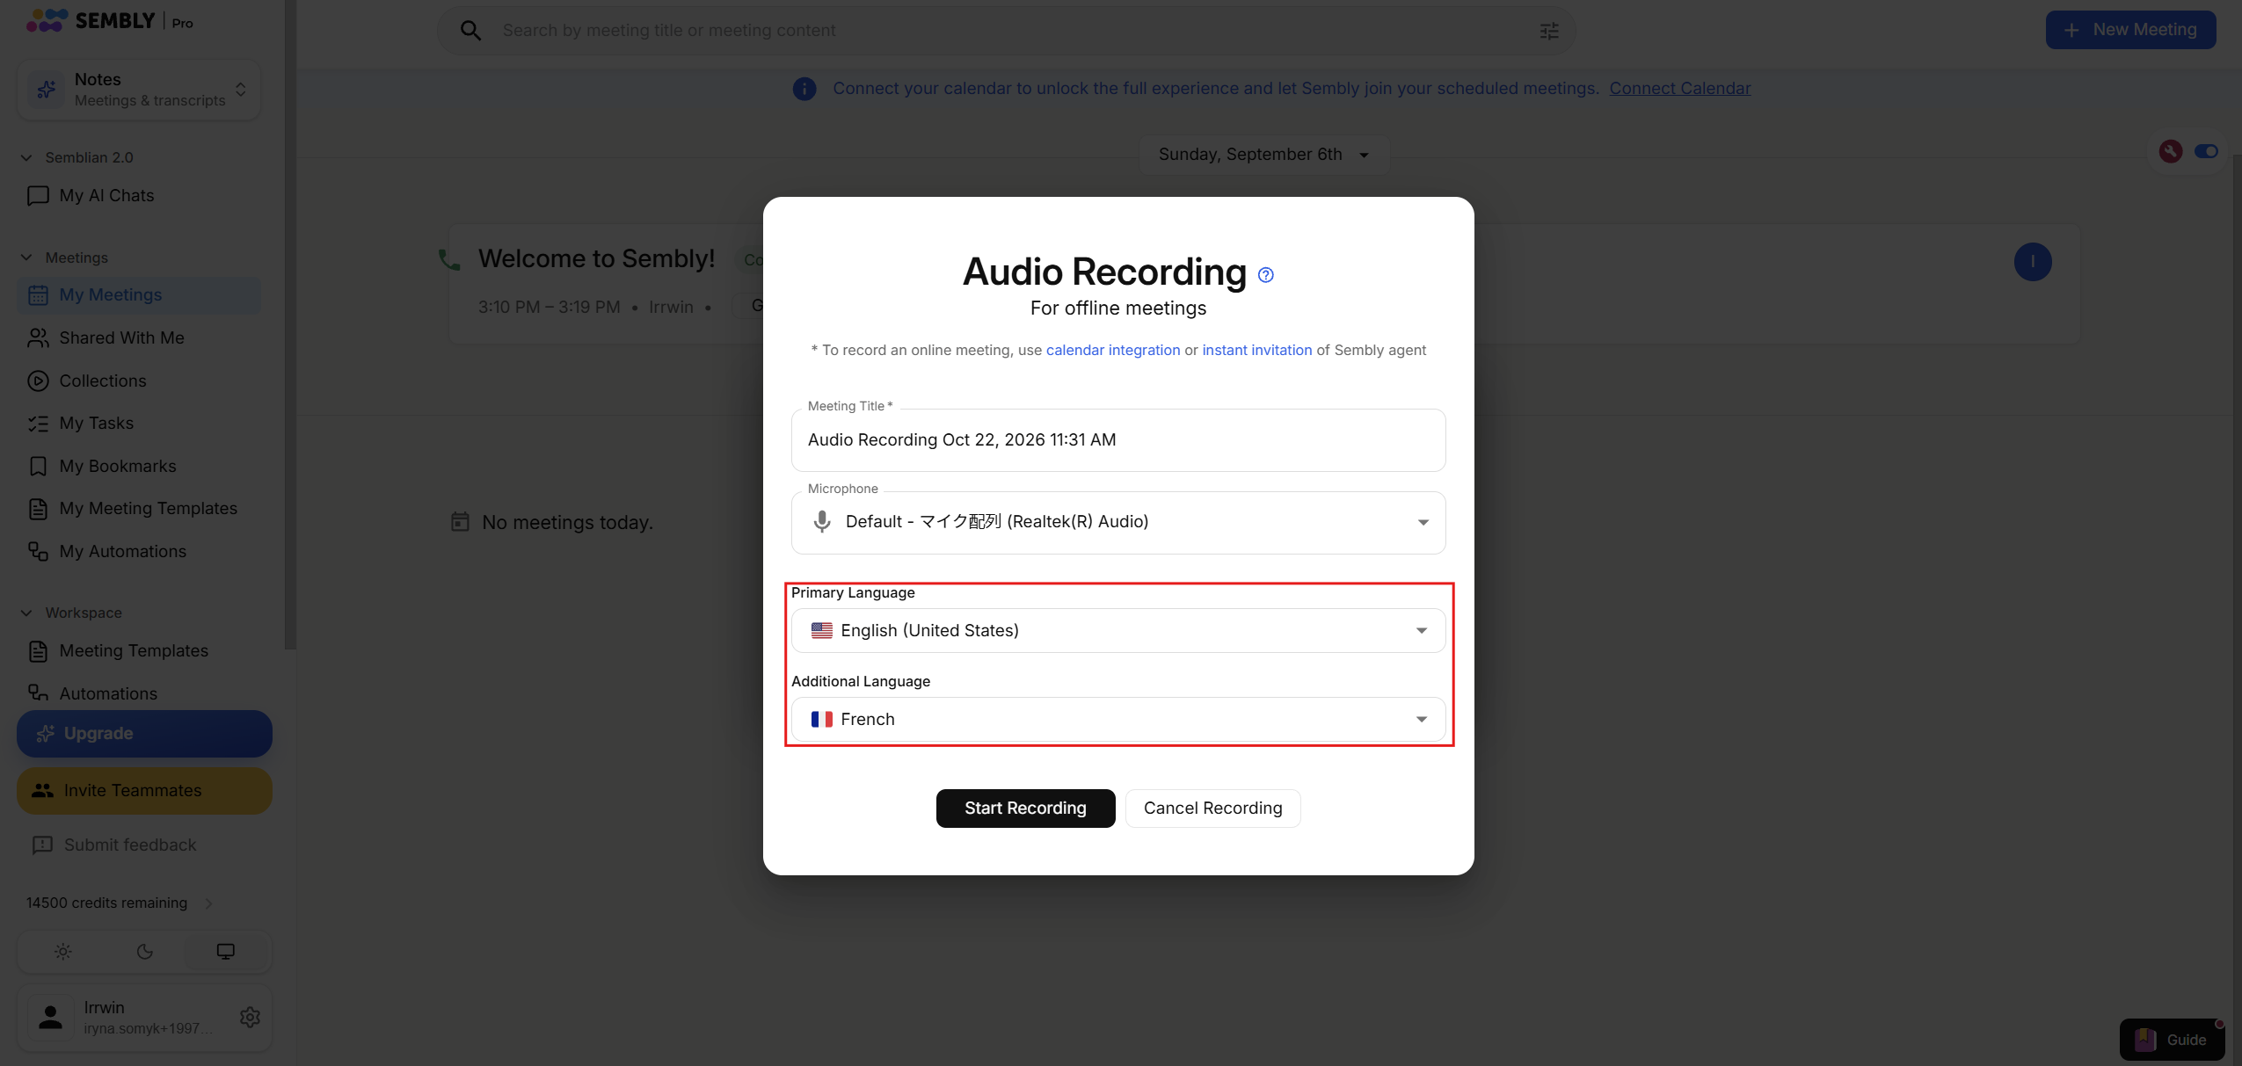Click the search magnifier icon
2242x1066 pixels.
pos(470,31)
